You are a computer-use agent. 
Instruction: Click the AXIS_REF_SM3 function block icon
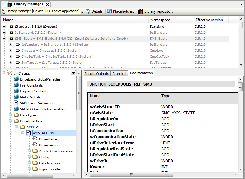[29, 133]
